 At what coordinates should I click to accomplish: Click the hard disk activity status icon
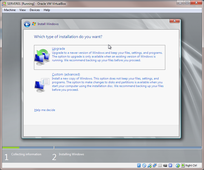click(x=139, y=165)
